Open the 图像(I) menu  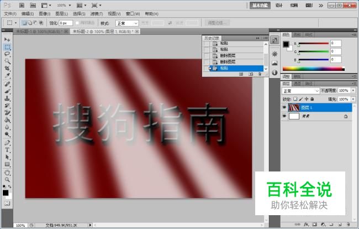[x=45, y=14]
